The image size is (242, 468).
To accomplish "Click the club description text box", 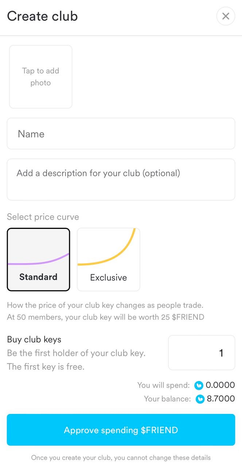I will (x=121, y=179).
